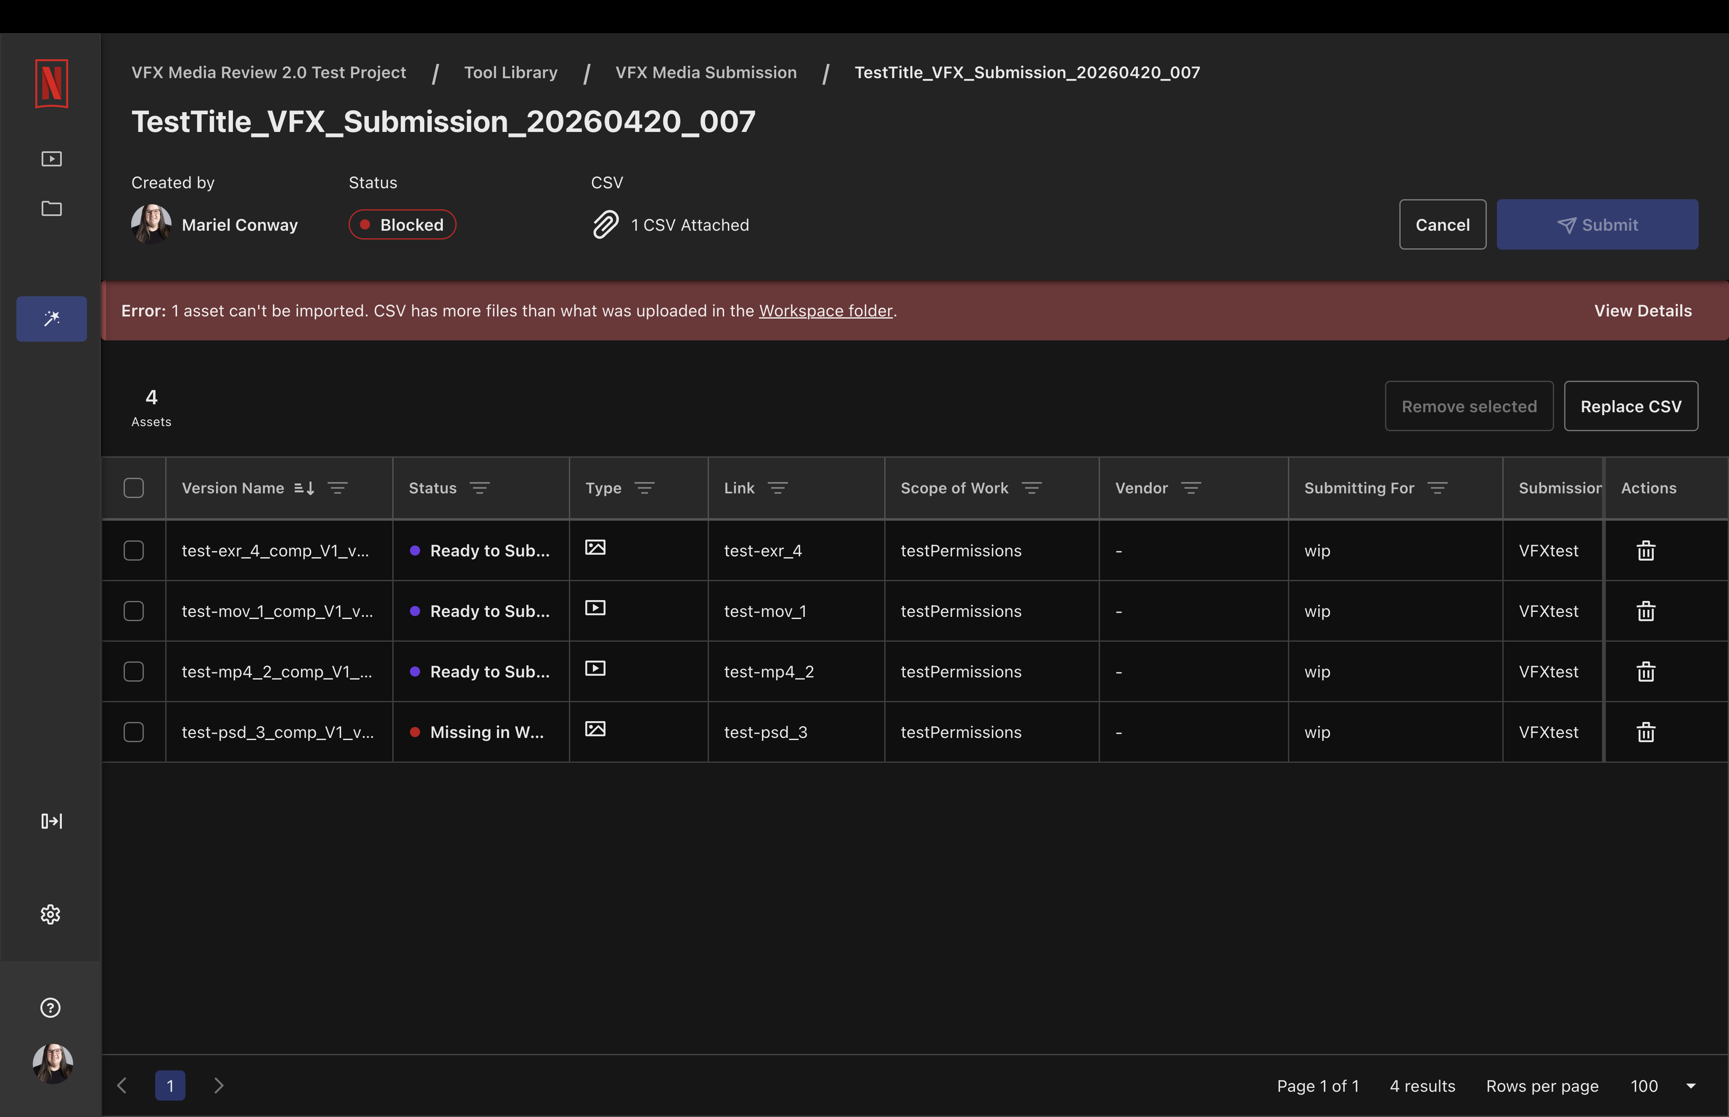Click the video type icon for test-mov_1

[x=595, y=608]
